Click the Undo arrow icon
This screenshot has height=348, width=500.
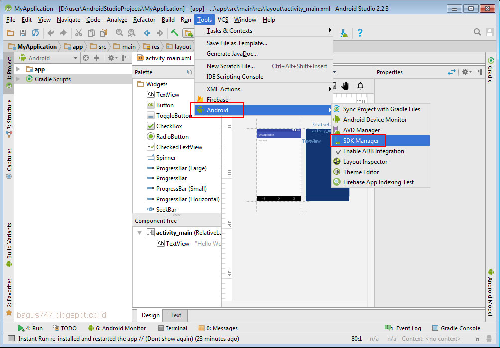coord(51,33)
